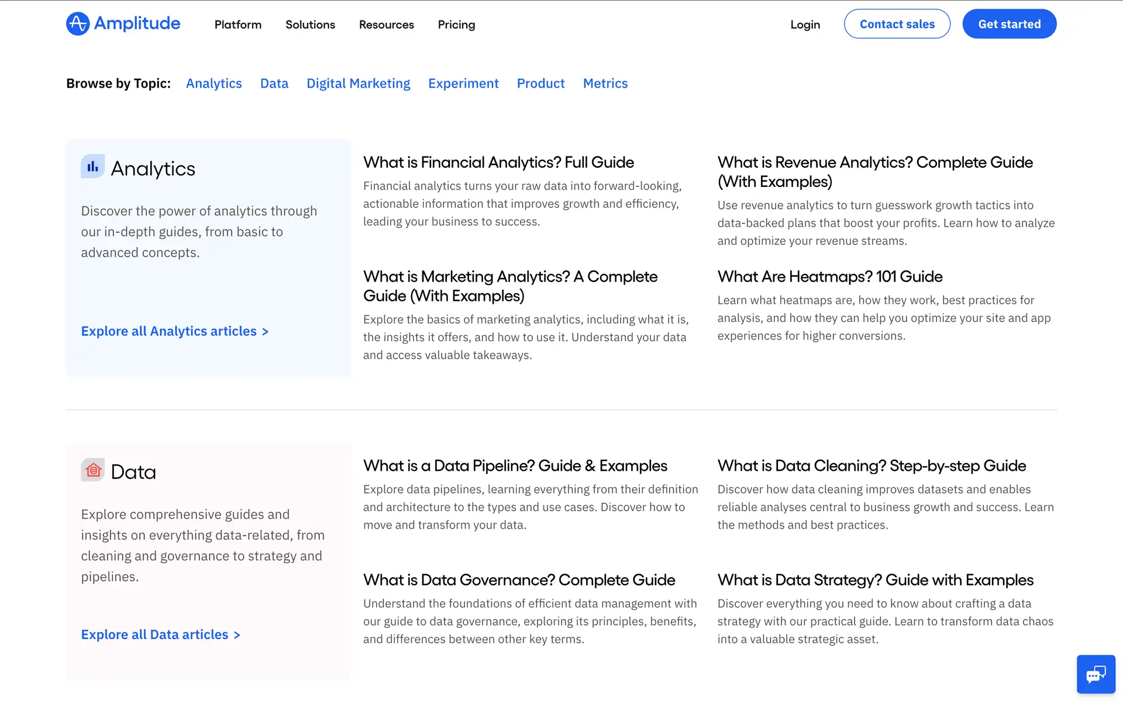Open Explore all Analytics articles
This screenshot has height=701, width=1123.
(x=174, y=331)
